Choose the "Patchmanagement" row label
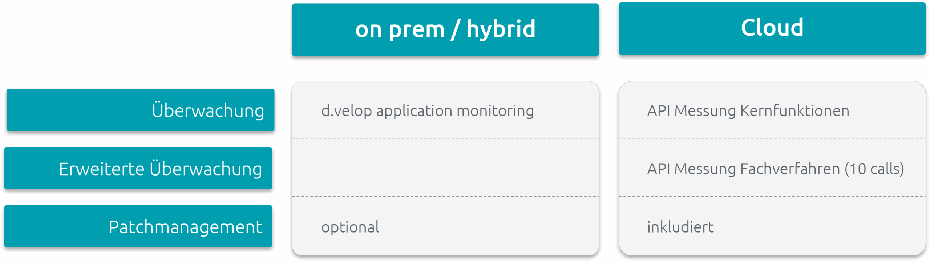 (x=185, y=227)
